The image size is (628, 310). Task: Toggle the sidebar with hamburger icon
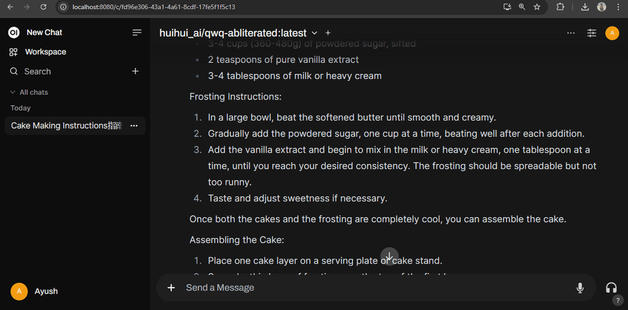tap(137, 33)
